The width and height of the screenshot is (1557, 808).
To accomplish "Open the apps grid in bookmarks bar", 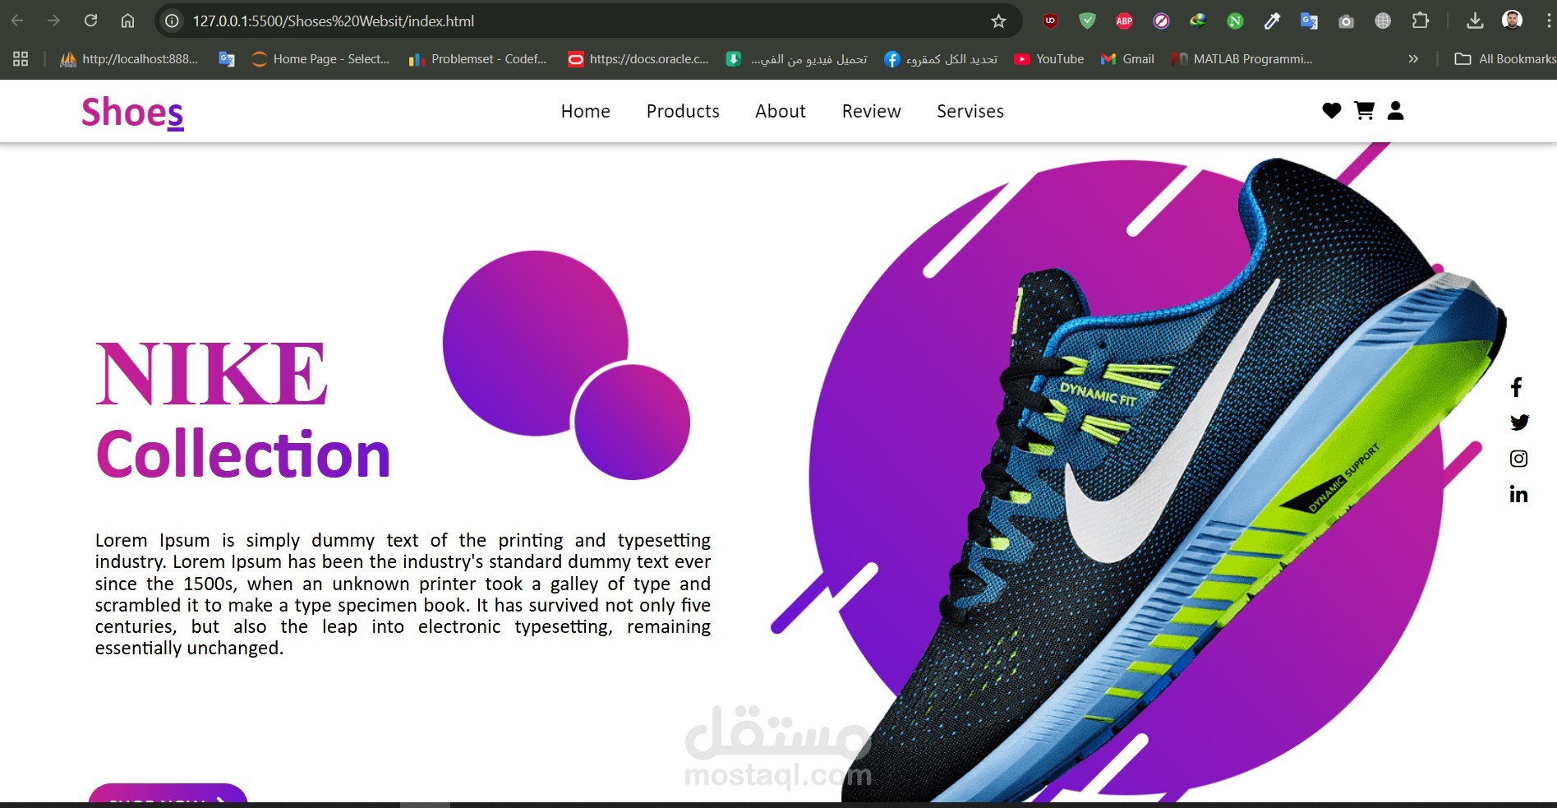I will (21, 58).
